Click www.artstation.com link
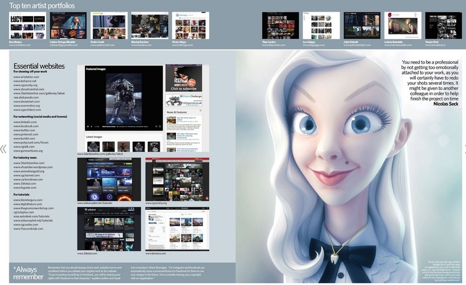The height and width of the screenshot is (285, 466). point(26,77)
